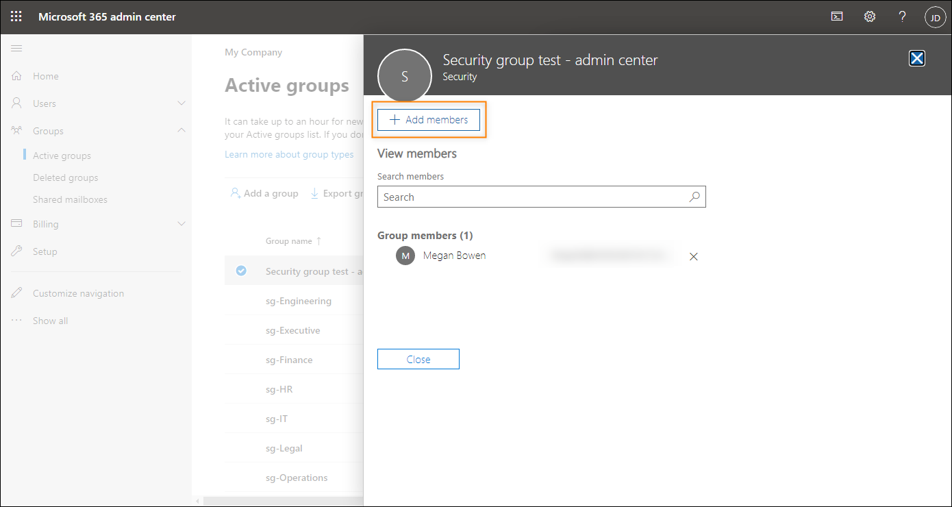This screenshot has height=507, width=952.
Task: Open Settings with the gear icon
Action: point(869,16)
